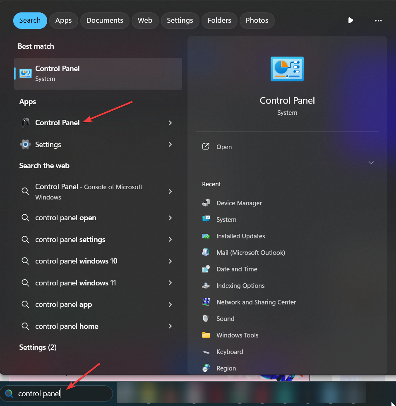
Task: Click the Settings gear icon under Apps
Action: (25, 144)
